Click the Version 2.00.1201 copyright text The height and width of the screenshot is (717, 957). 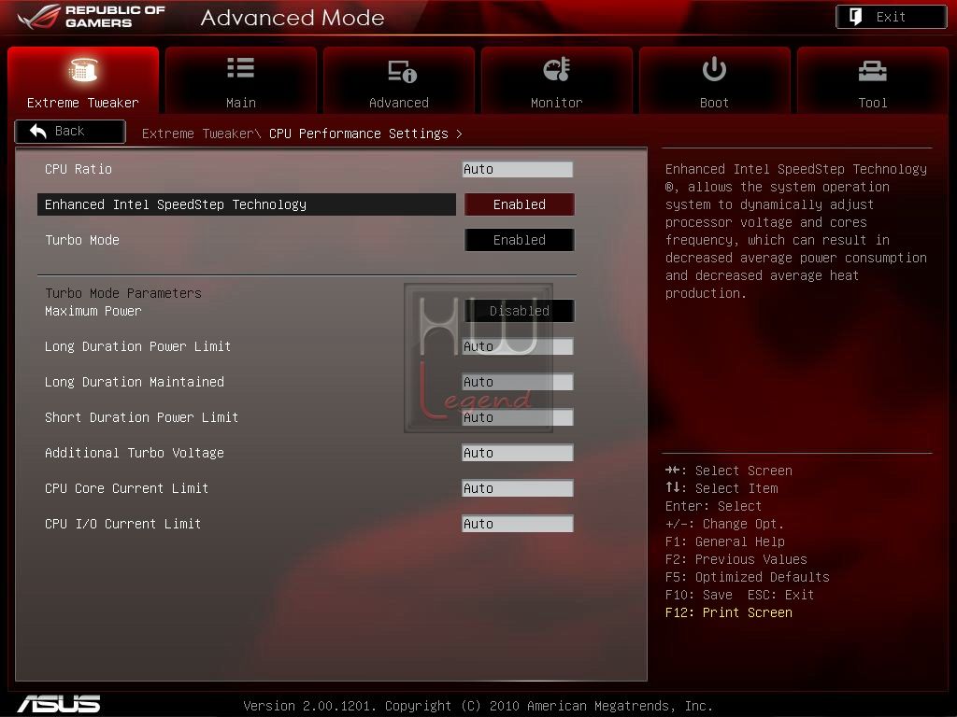pos(478,706)
